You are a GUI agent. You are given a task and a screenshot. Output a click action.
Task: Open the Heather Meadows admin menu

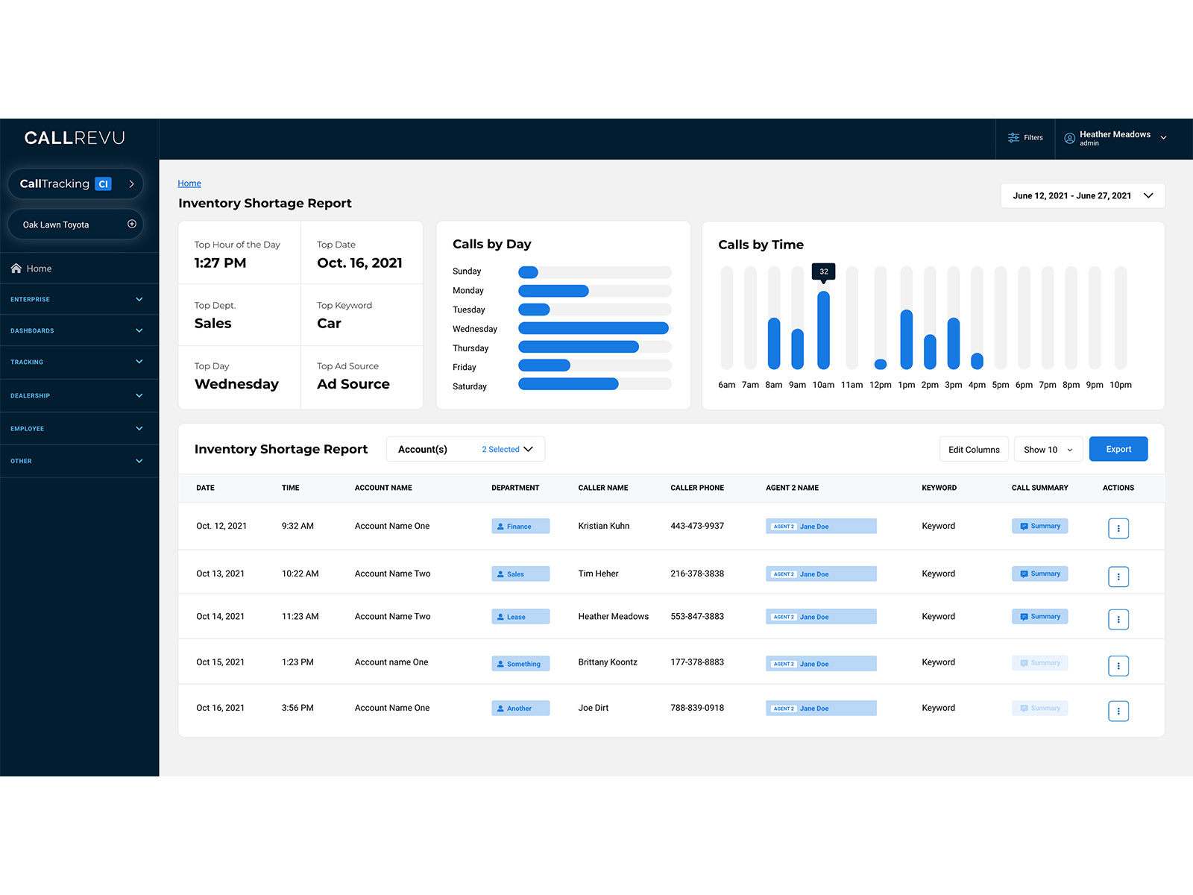tap(1116, 138)
